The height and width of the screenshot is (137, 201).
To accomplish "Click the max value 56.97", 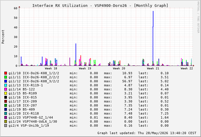I will [x=127, y=81].
